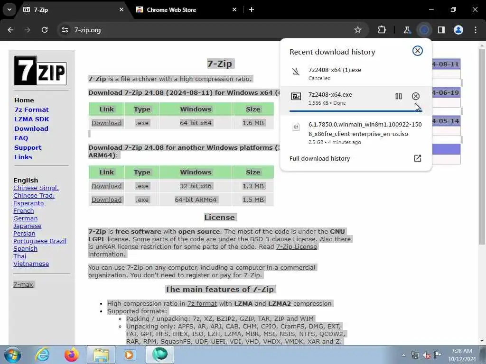Open Chrome Labs flask icon
Image resolution: width=486 pixels, height=364 pixels.
[407, 30]
